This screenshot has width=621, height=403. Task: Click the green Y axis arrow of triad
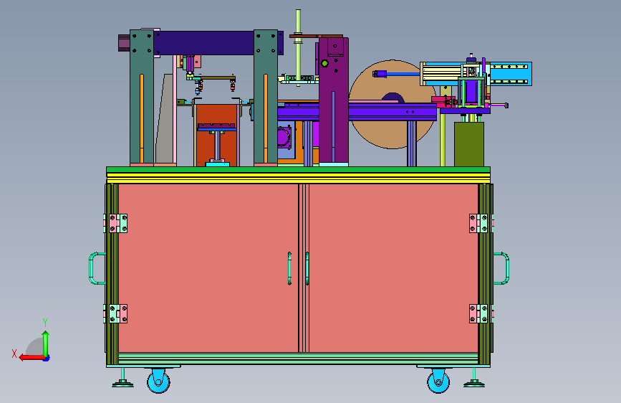tap(46, 343)
